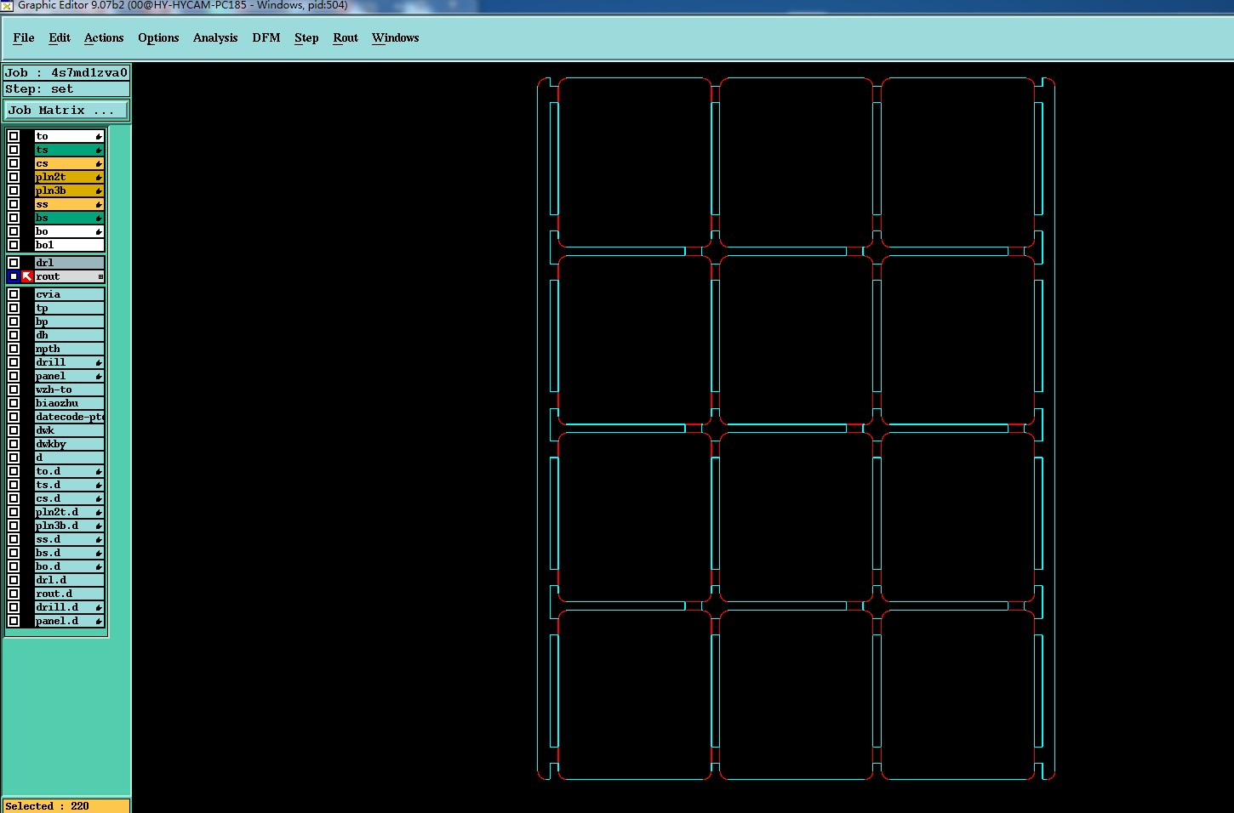The height and width of the screenshot is (813, 1234).
Task: Click the hand marker on the pln2t layer
Action: pyautogui.click(x=99, y=178)
